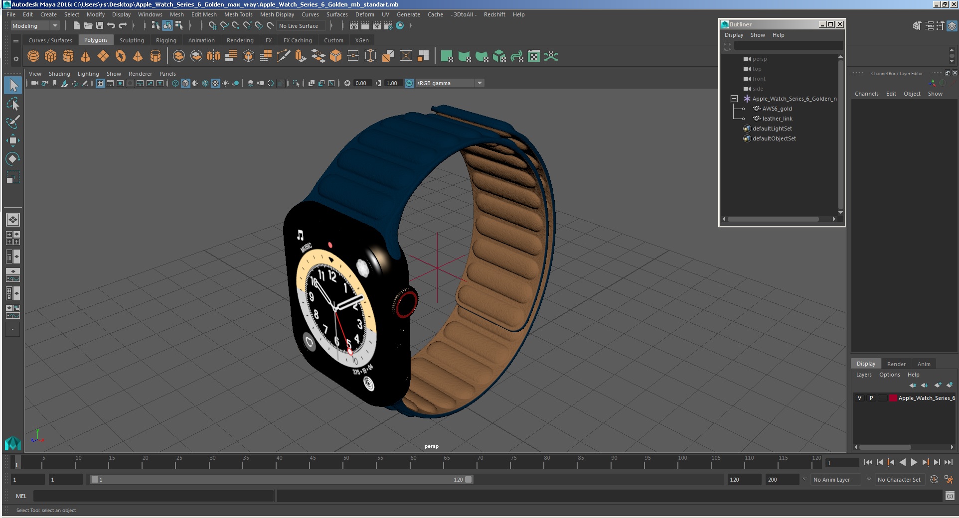
Task: Open the viewport Shading menu
Action: (x=59, y=74)
